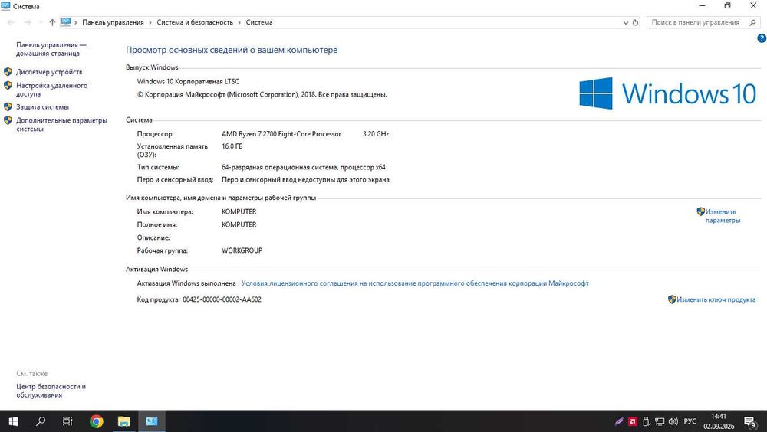Open Настройка удаленного доступа link
The image size is (767, 432).
pyautogui.click(x=52, y=90)
